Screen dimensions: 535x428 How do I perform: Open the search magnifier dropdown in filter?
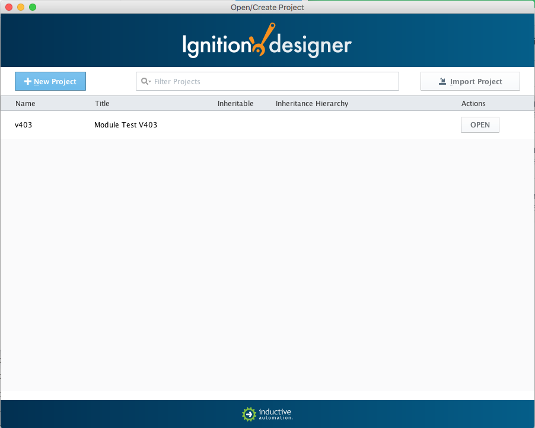point(146,81)
